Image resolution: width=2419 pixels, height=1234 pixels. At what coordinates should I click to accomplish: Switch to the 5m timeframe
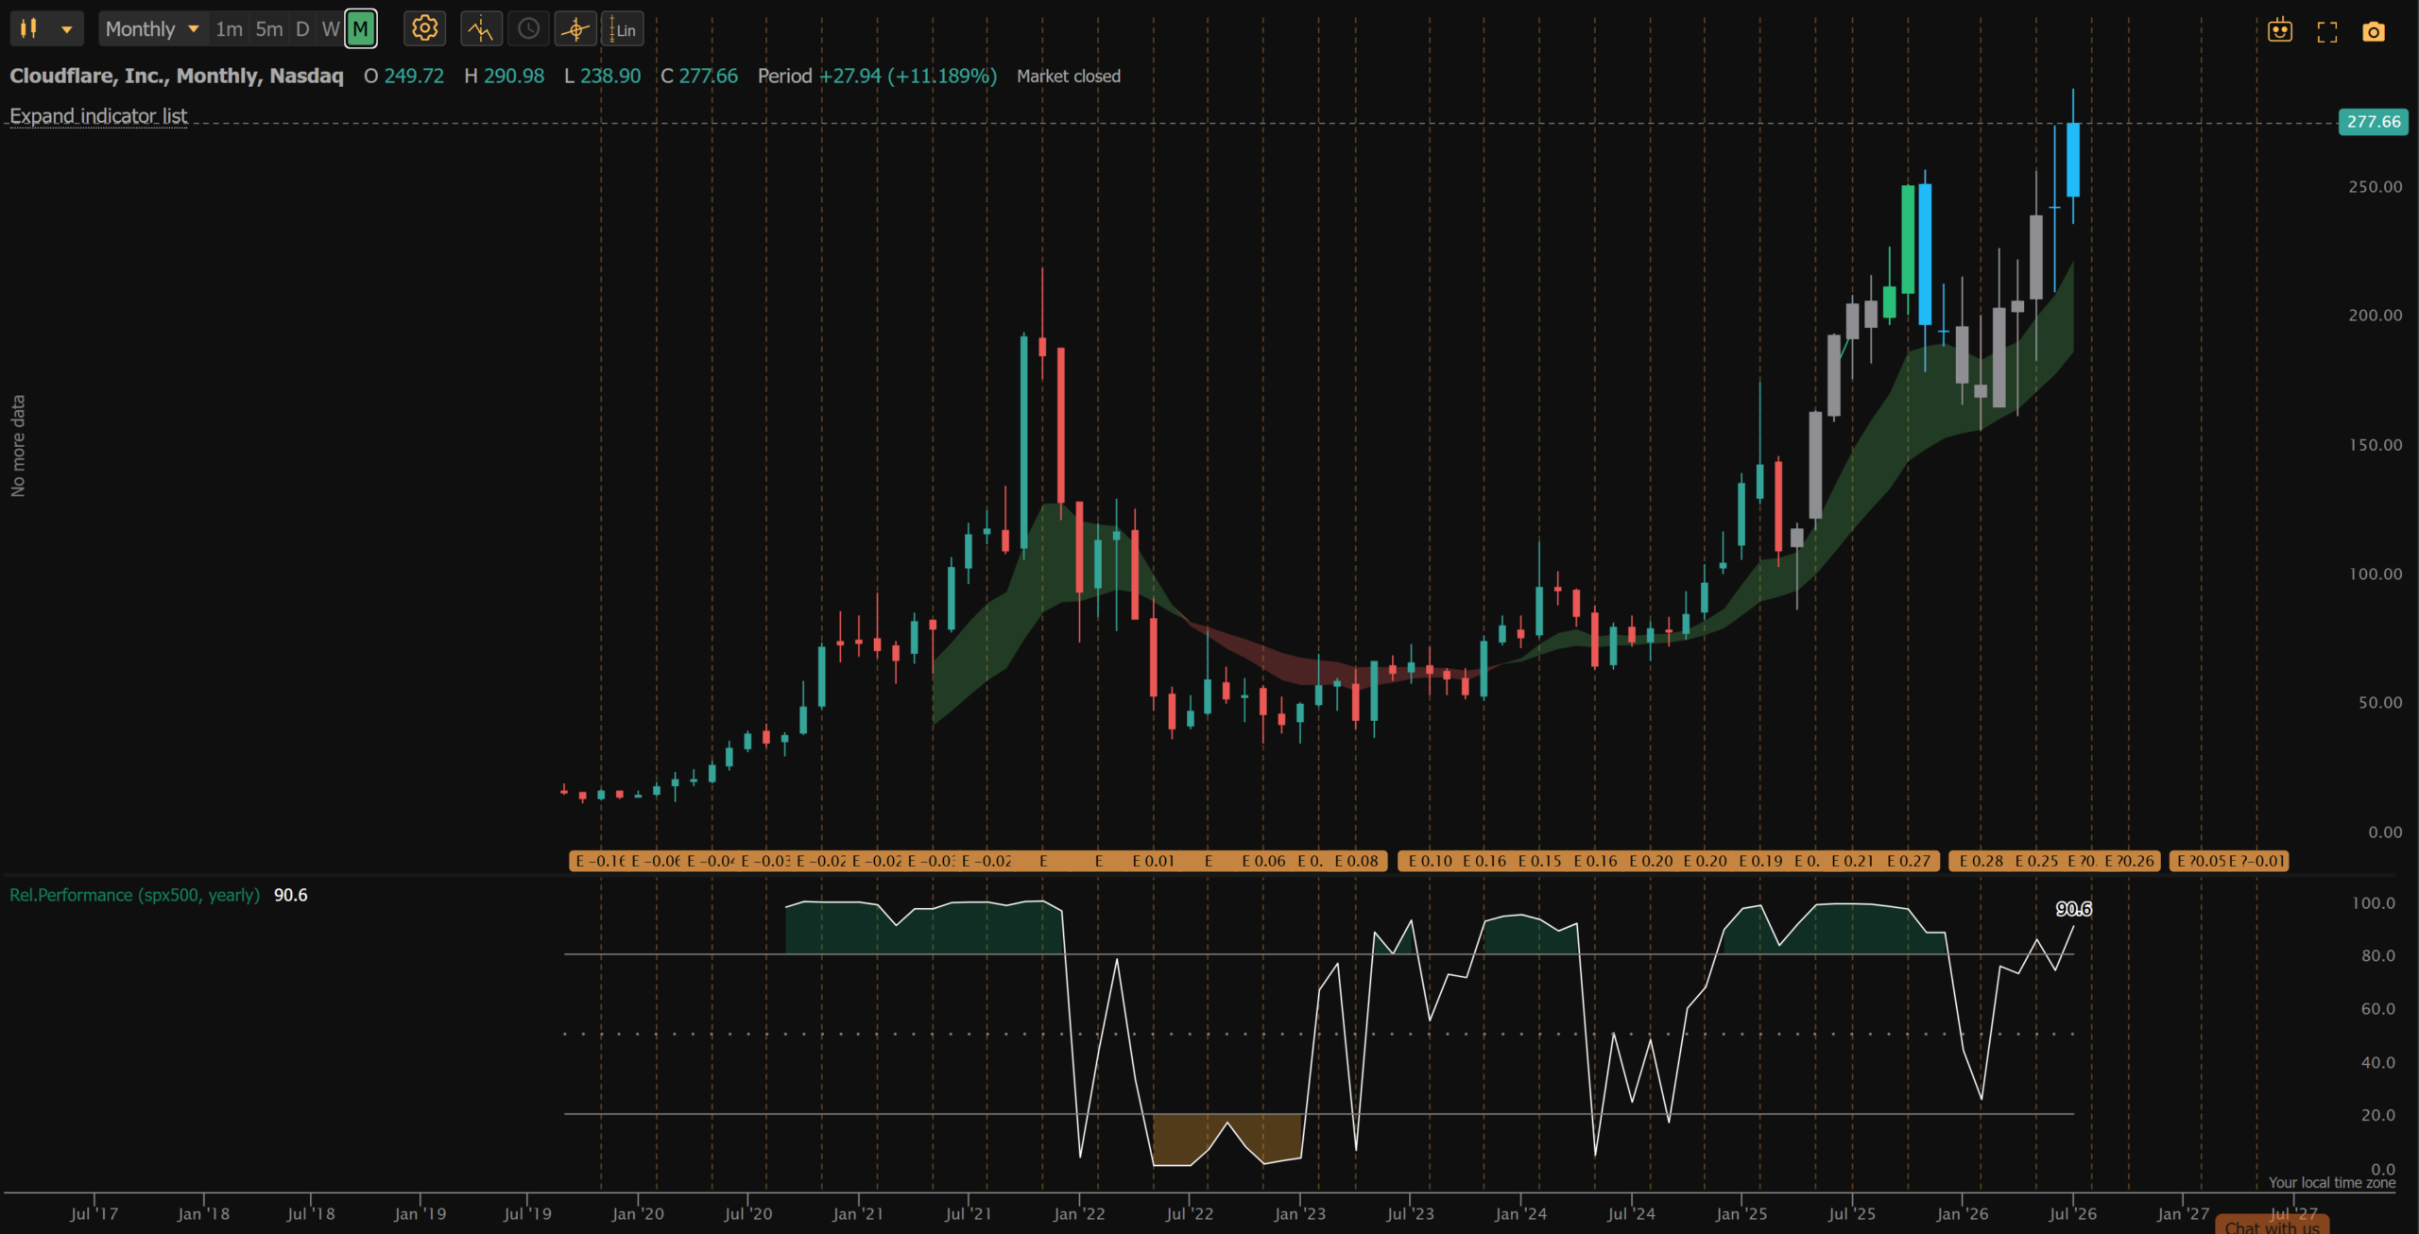point(269,29)
